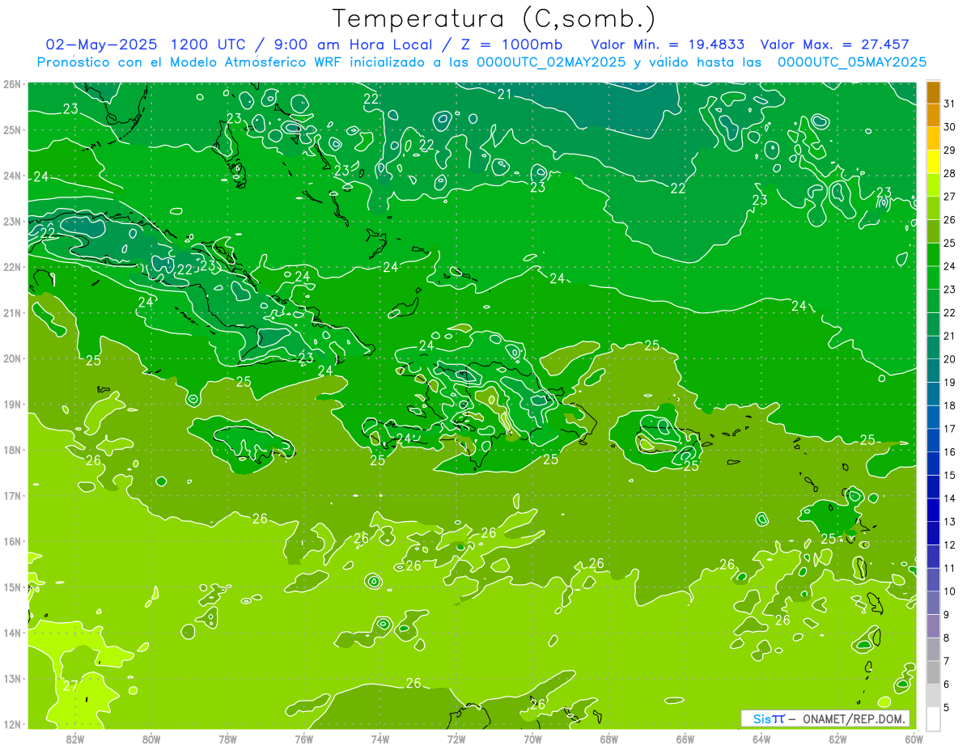971x750 pixels.
Task: Pick the yellow swatch between 28 and 29
Action: point(933,162)
